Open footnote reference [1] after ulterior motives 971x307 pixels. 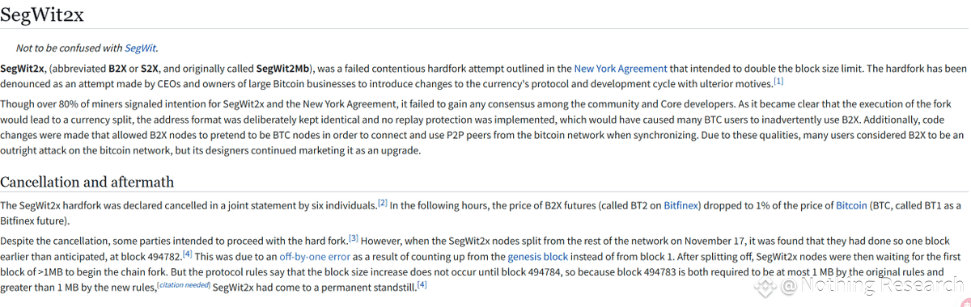click(x=778, y=81)
